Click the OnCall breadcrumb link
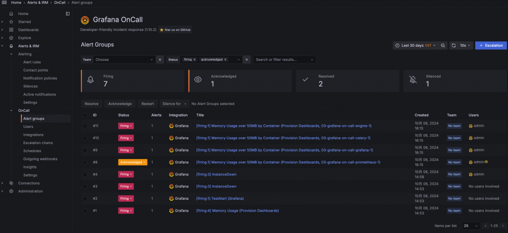 59,2
